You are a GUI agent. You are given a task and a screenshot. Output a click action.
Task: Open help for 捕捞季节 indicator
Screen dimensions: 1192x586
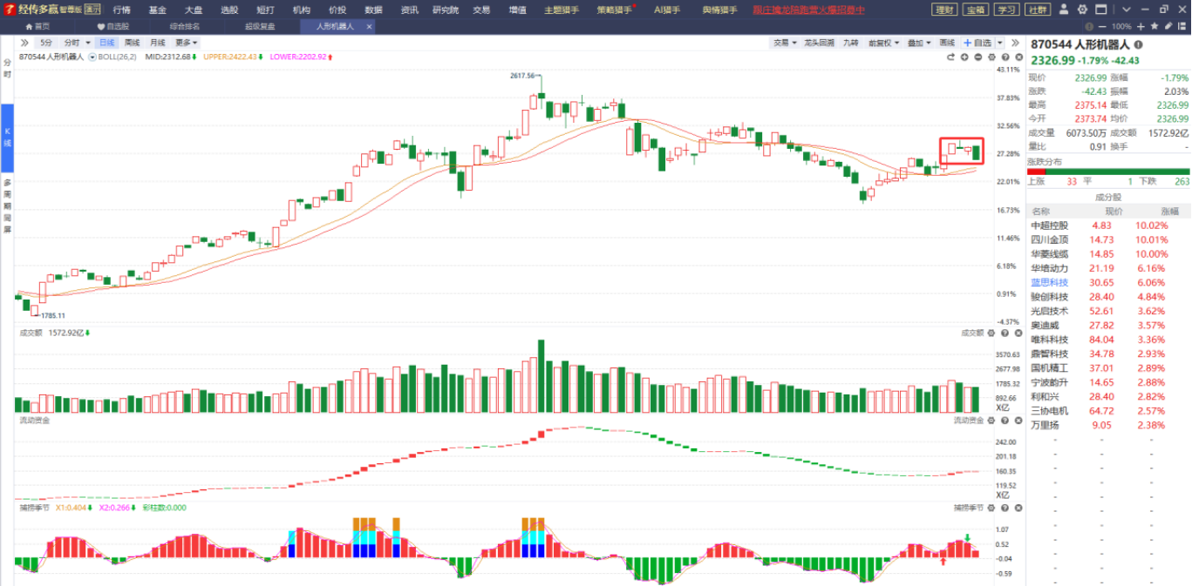pos(1004,508)
